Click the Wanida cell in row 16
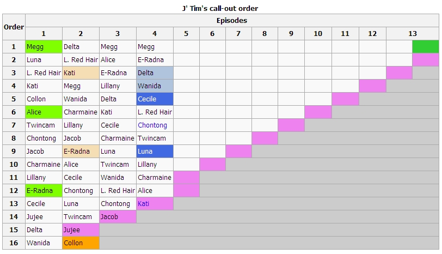Screen dimensions: 442x254 coord(44,243)
